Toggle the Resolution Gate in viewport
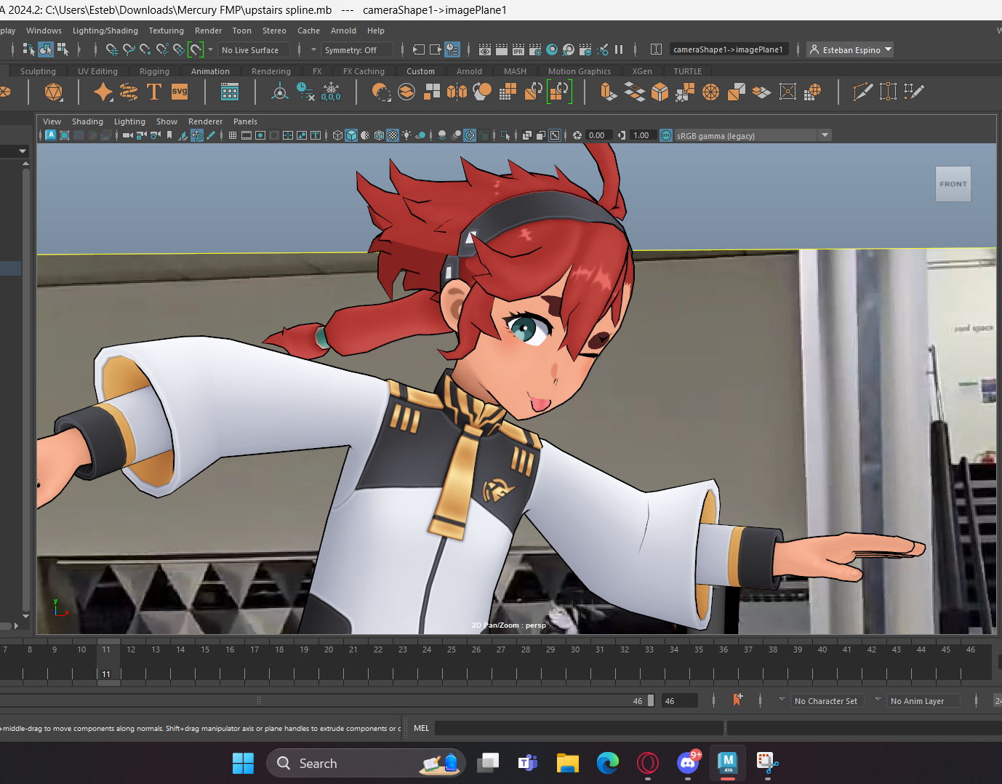1002x784 pixels. pyautogui.click(x=260, y=135)
